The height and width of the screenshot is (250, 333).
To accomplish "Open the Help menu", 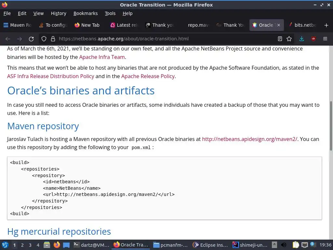I will pos(127,13).
